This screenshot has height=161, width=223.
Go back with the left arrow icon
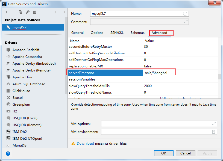click(x=56, y=12)
